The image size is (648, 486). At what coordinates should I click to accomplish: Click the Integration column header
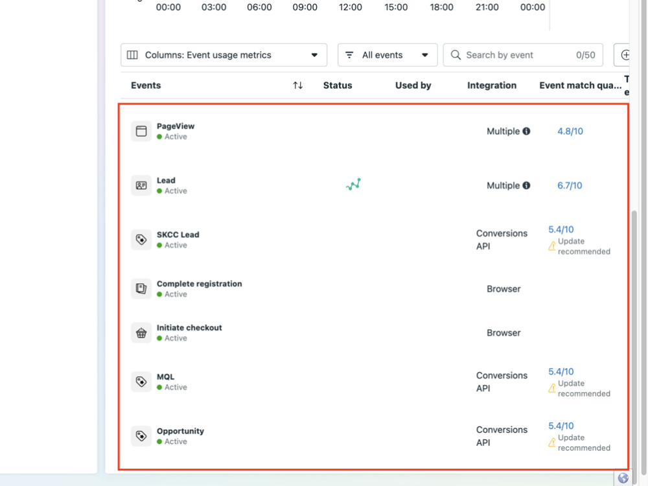click(x=492, y=85)
